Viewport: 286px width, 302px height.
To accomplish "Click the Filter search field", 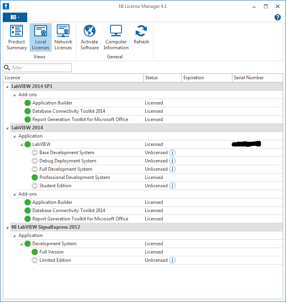I will [x=37, y=68].
